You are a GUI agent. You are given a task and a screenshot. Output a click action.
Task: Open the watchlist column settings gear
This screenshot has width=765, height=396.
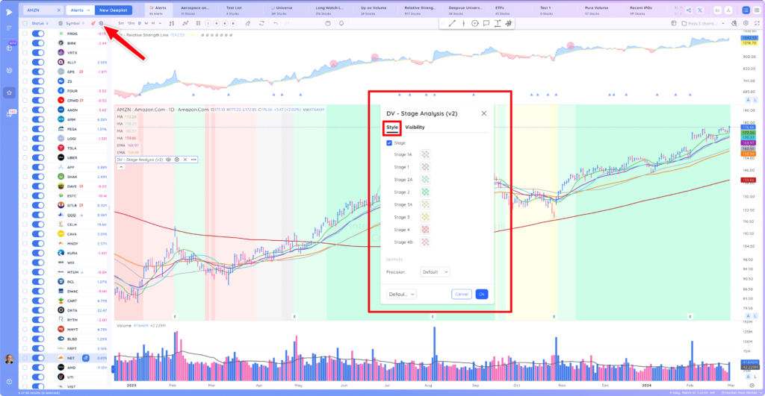101,23
